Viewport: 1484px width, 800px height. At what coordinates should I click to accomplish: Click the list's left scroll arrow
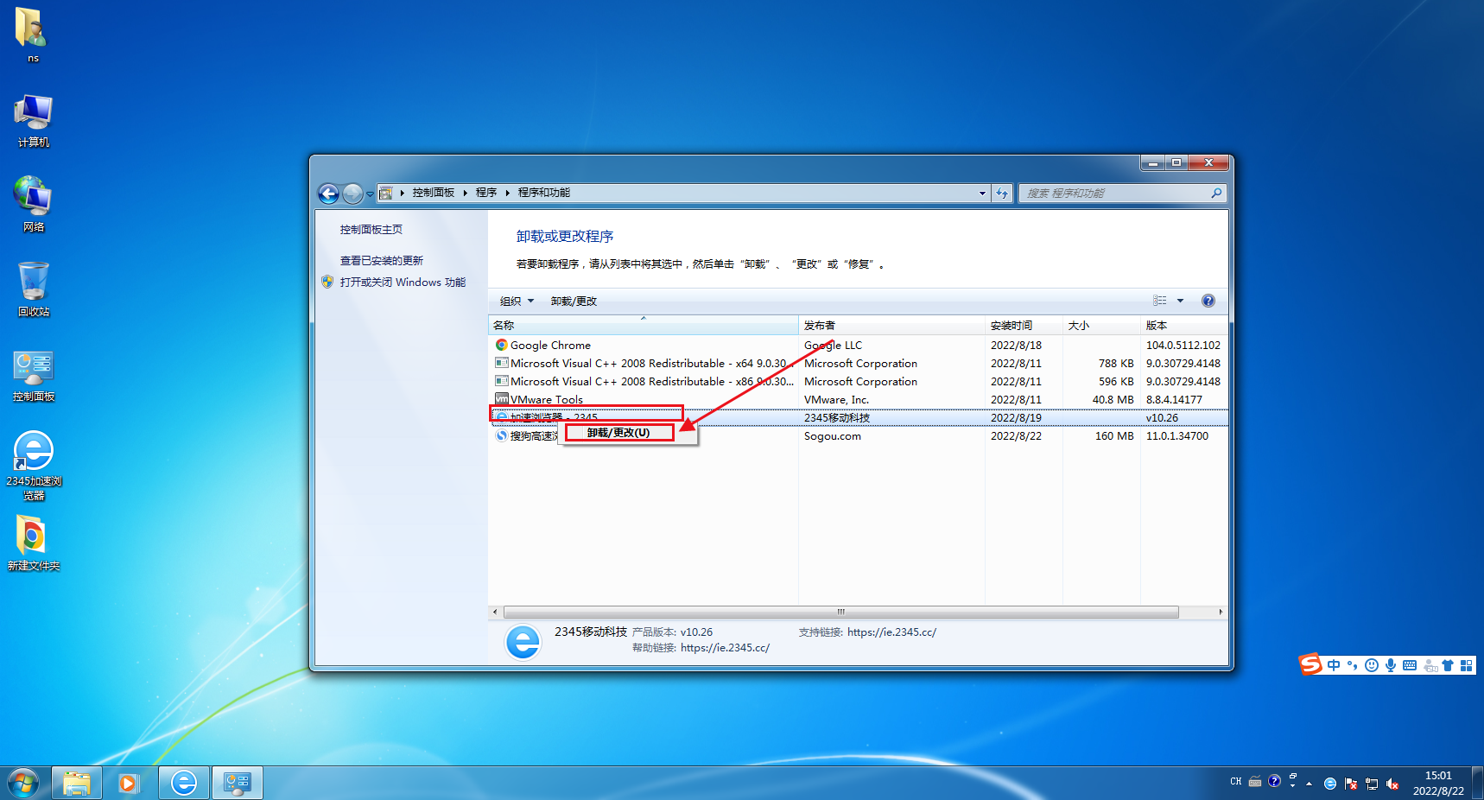(495, 612)
